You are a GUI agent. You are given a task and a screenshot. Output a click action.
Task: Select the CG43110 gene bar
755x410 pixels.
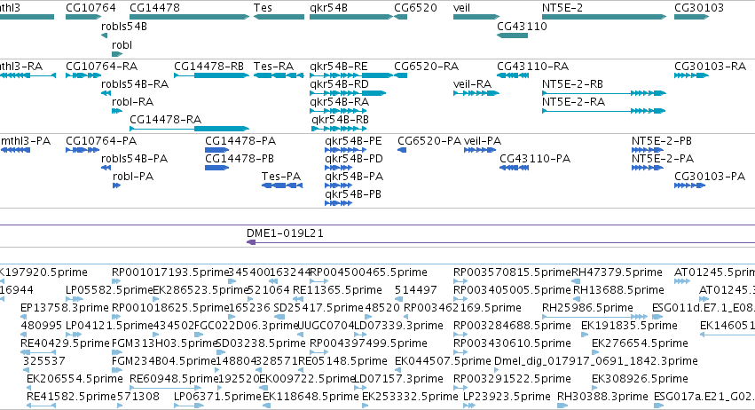512,35
